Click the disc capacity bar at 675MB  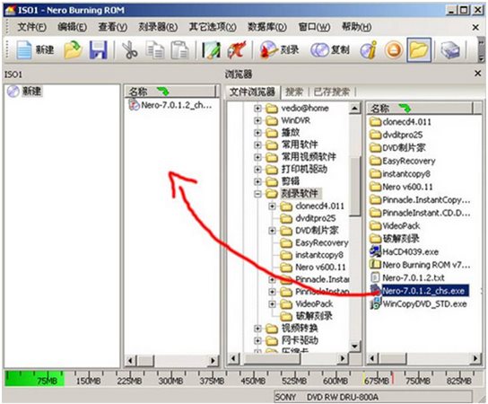377,380
